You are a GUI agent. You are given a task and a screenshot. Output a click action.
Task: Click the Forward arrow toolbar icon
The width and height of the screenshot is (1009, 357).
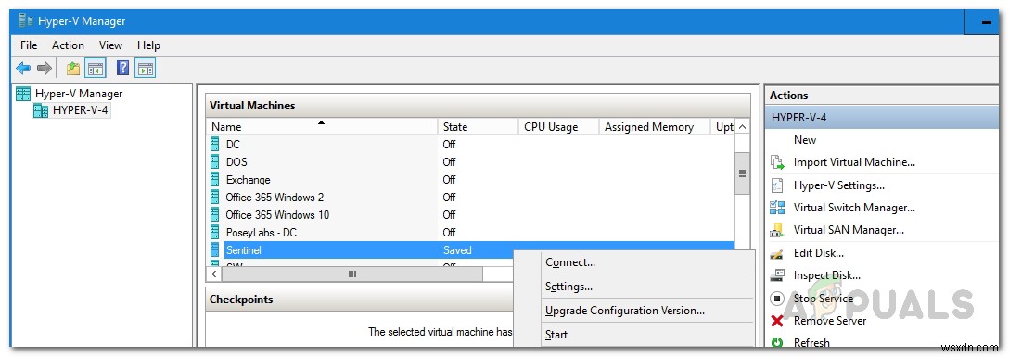tap(44, 68)
